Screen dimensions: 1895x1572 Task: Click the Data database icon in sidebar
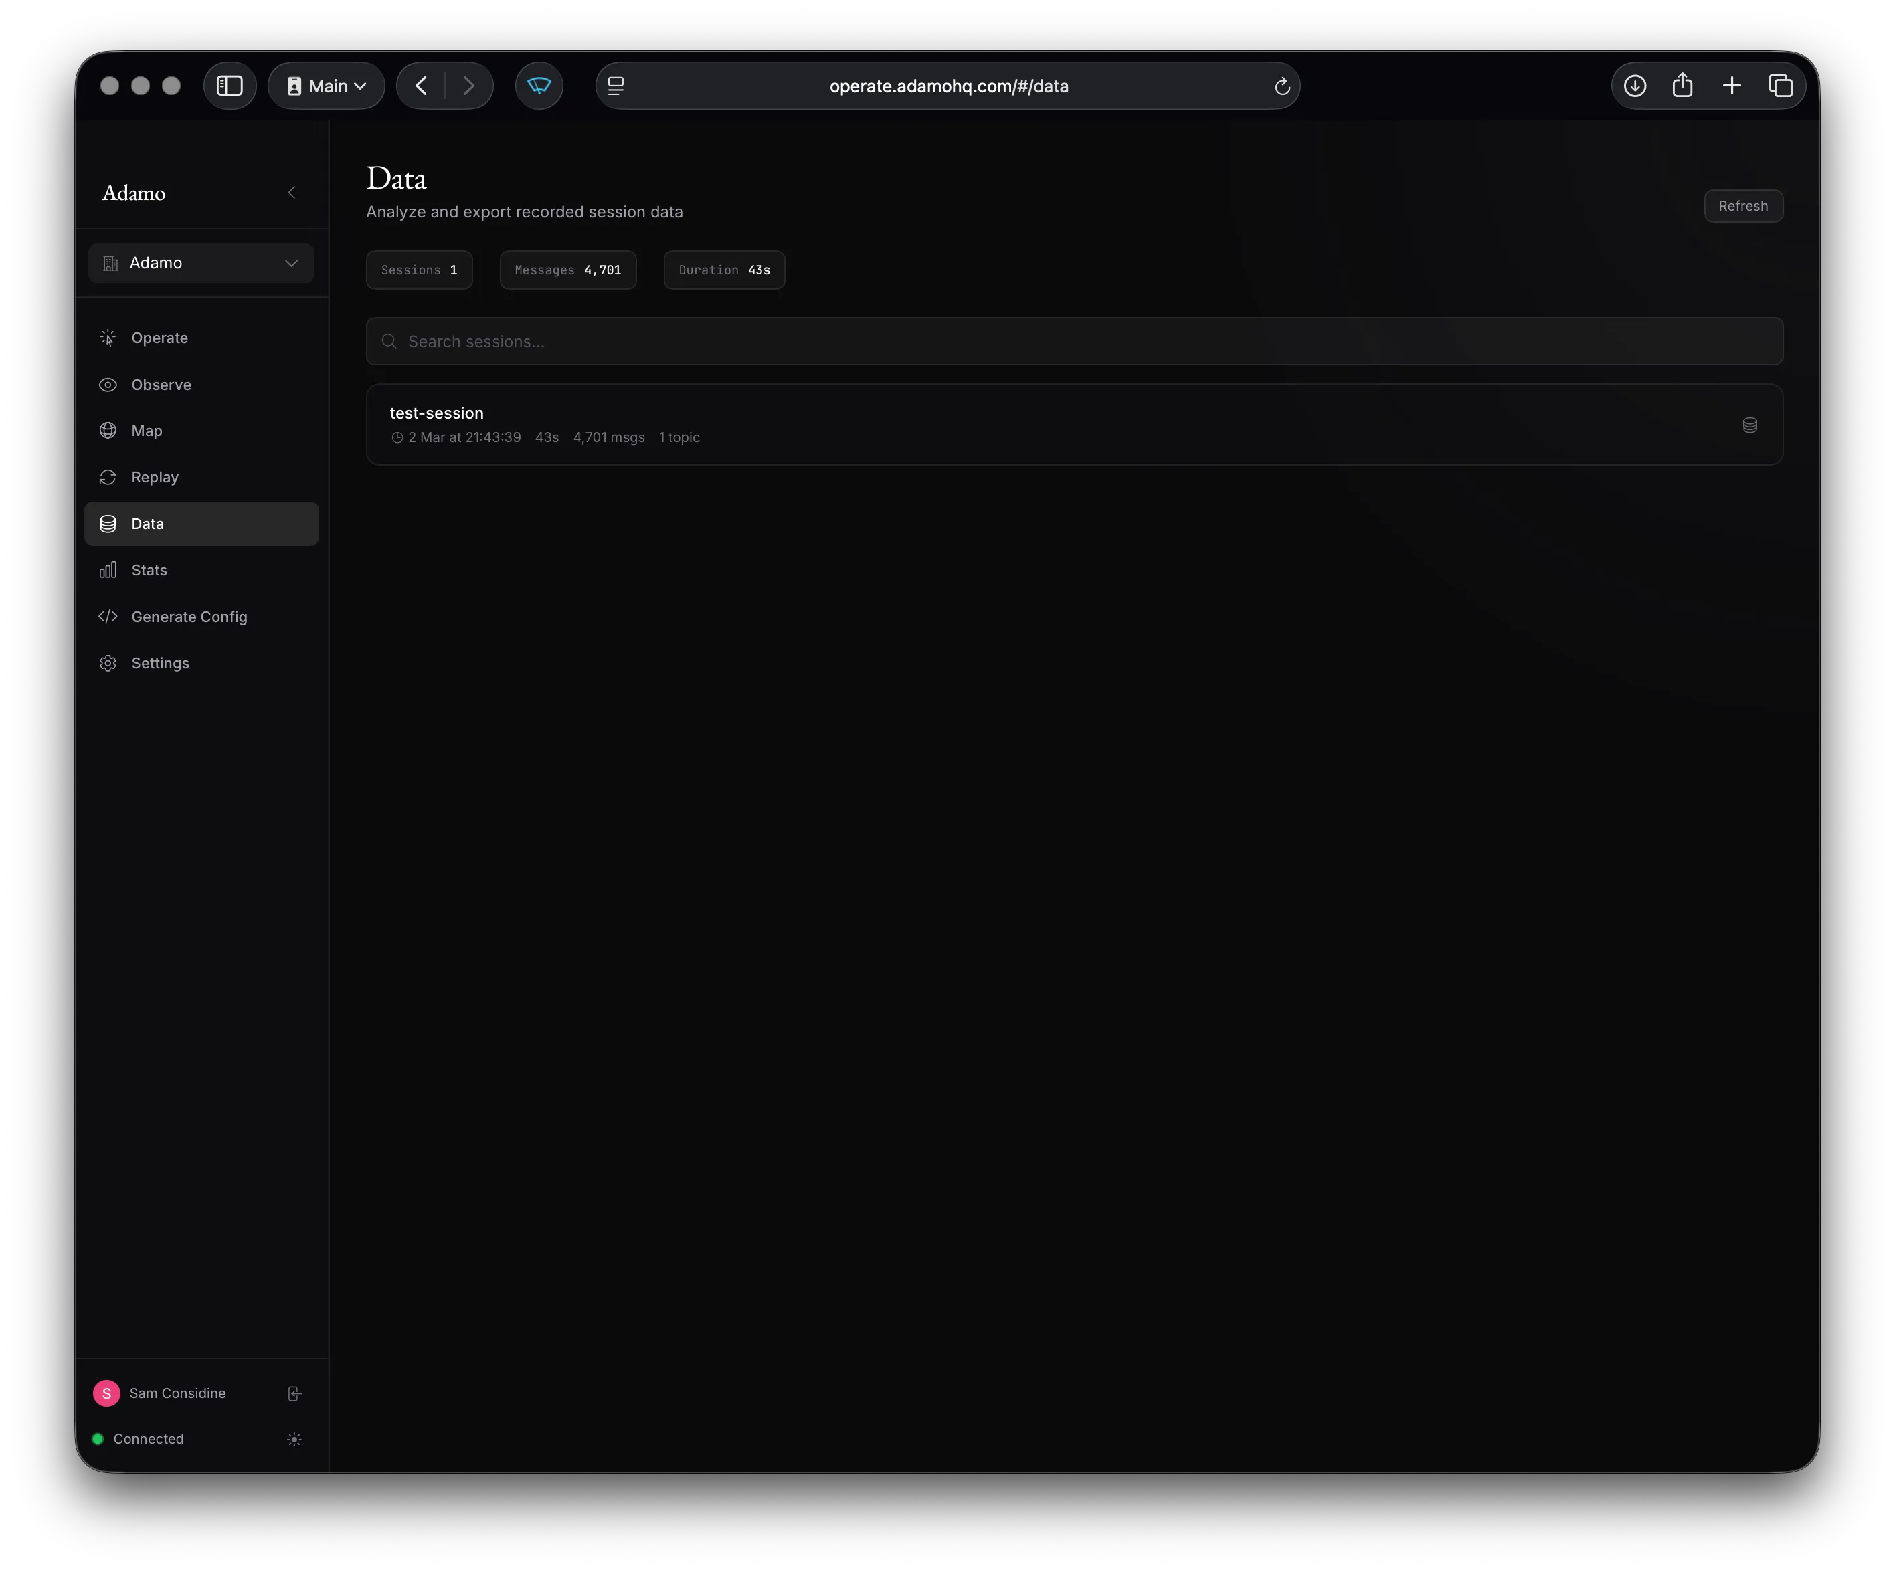click(107, 523)
